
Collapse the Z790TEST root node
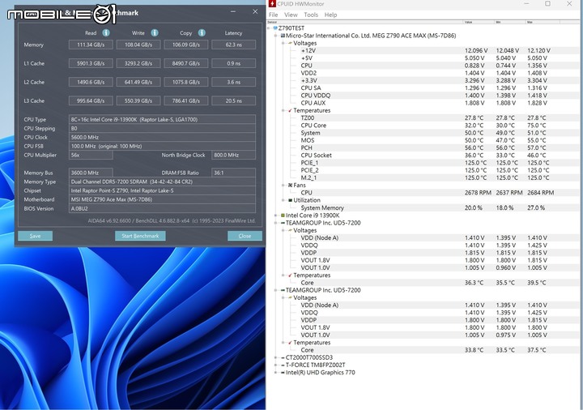269,28
